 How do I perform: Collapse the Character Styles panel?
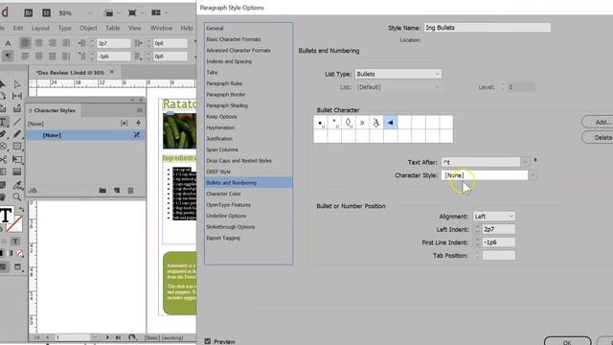click(x=132, y=101)
